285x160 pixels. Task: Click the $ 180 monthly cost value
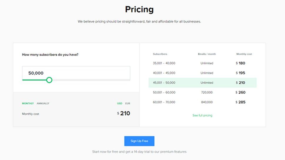pyautogui.click(x=241, y=63)
